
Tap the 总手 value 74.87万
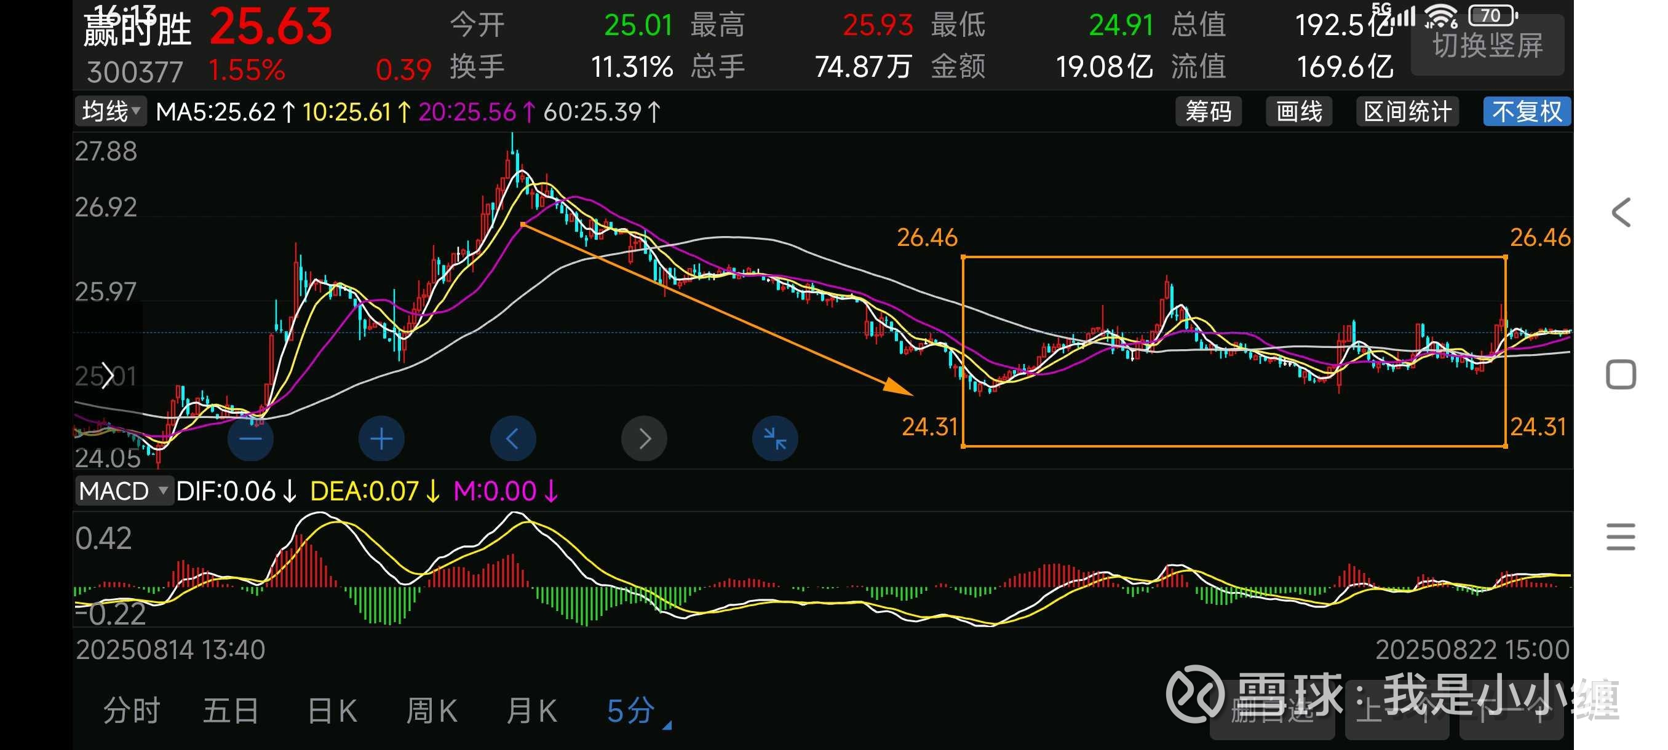[x=863, y=66]
